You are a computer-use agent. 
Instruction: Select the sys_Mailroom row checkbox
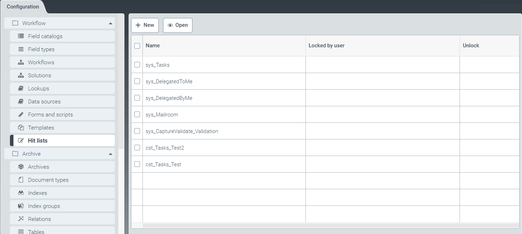[137, 114]
